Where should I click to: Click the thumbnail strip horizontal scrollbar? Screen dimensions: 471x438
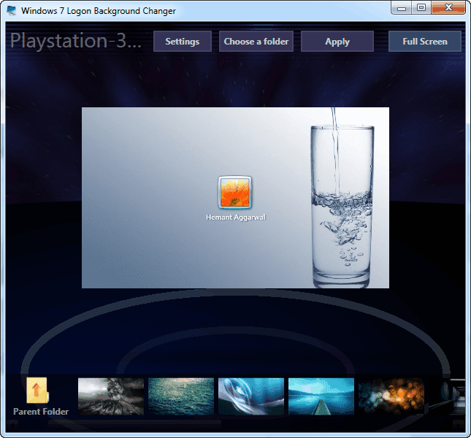click(x=235, y=424)
